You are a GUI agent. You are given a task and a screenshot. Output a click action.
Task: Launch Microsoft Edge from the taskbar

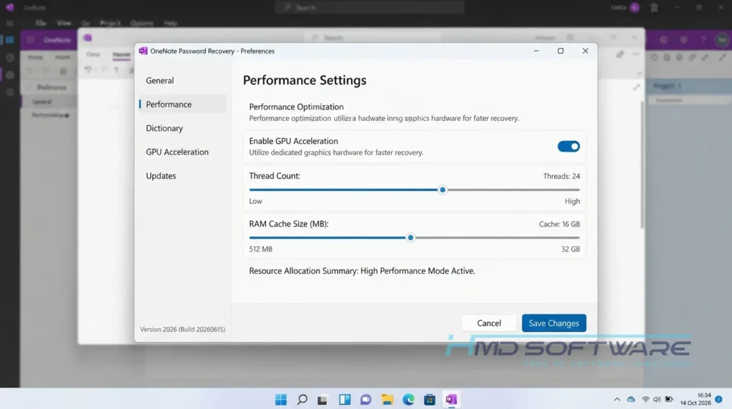[408, 399]
